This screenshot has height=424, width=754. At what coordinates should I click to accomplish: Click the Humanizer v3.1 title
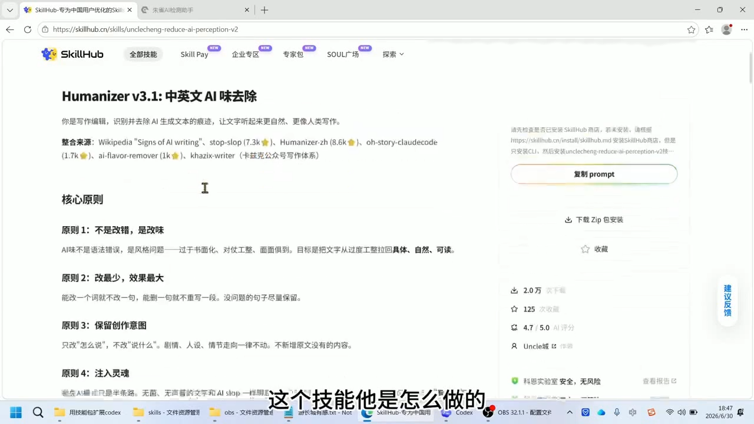point(159,97)
